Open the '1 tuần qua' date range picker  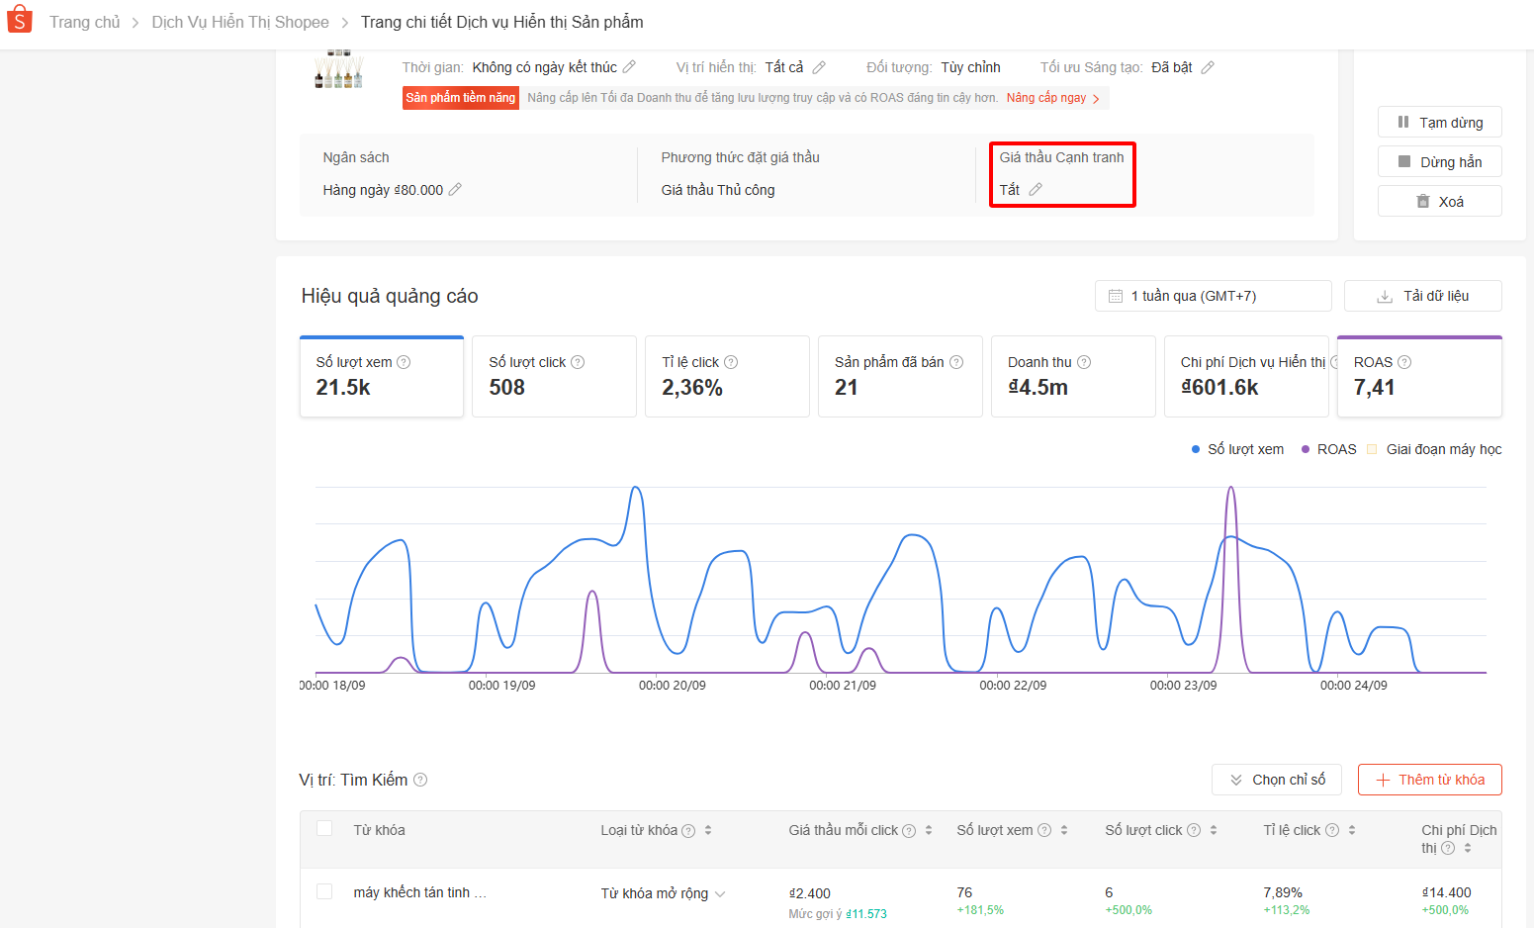pyautogui.click(x=1213, y=296)
